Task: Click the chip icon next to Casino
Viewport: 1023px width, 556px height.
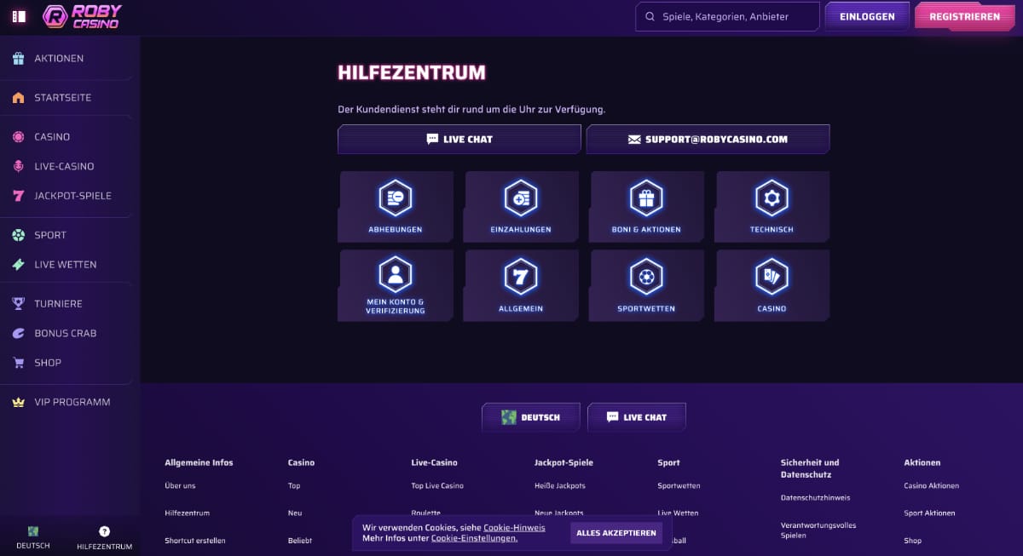Action: (x=18, y=137)
